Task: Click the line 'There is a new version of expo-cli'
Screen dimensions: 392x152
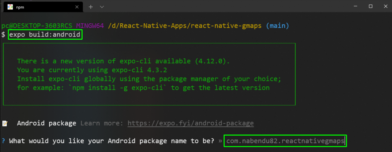Action: coord(123,61)
